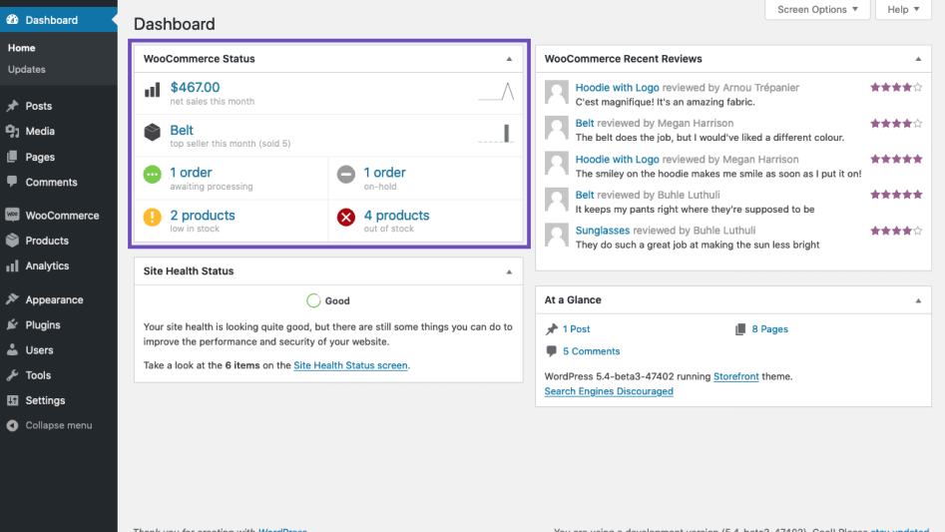
Task: Click Arnou Trépanier's reviewer avatar
Action: 556,92
